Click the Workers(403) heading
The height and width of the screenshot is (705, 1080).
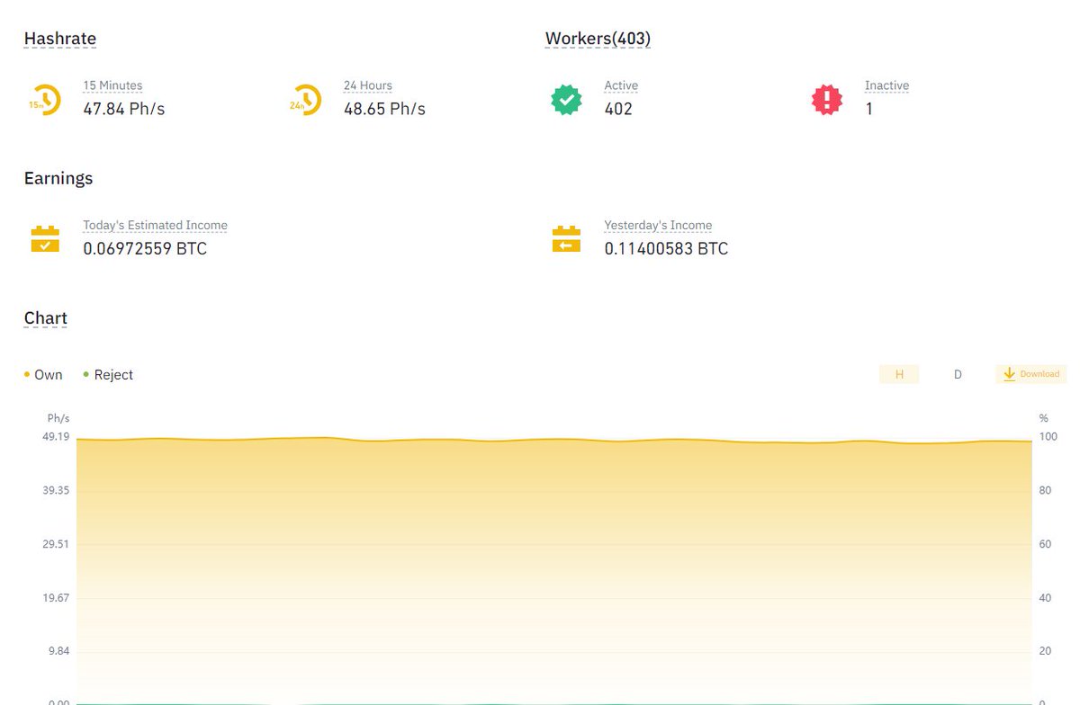click(598, 39)
